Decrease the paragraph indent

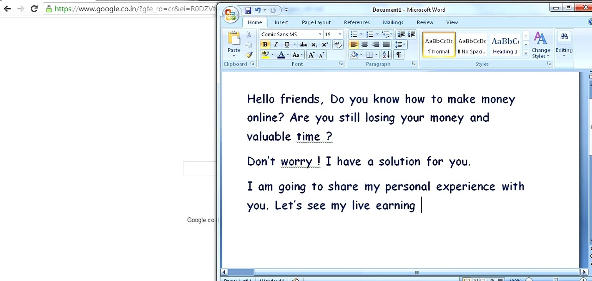[401, 34]
